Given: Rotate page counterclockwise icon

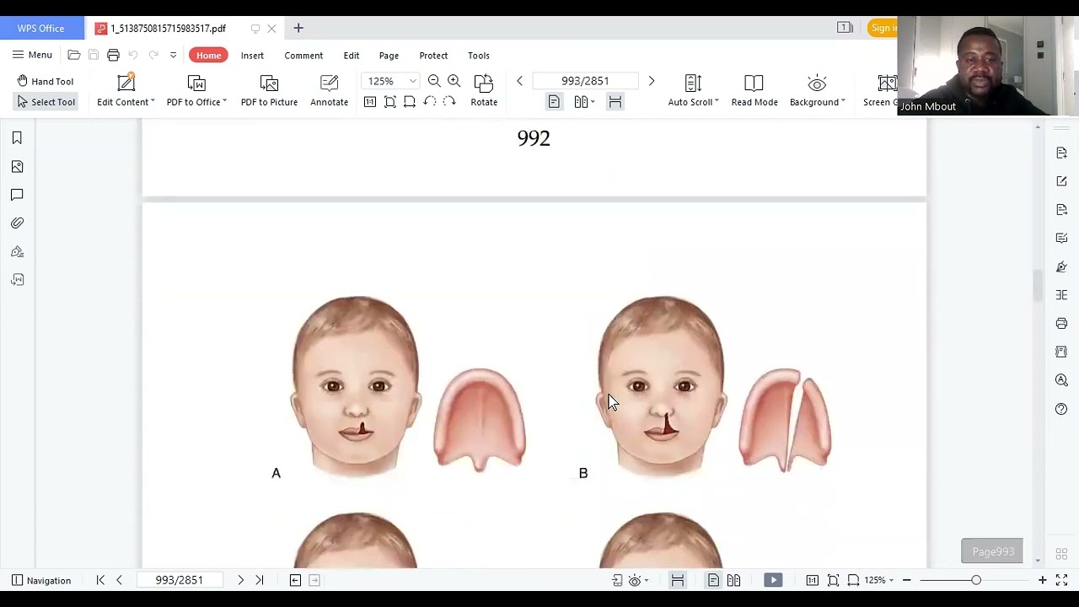Looking at the screenshot, I should (x=429, y=102).
